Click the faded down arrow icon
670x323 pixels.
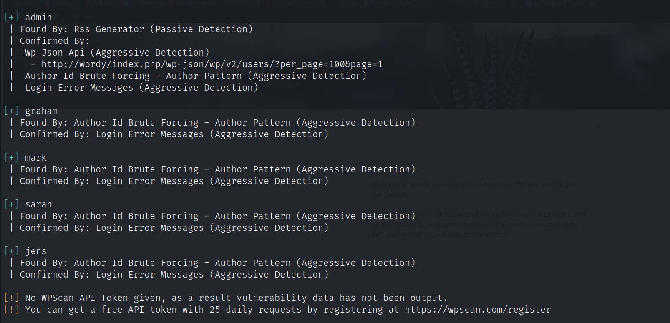tap(599, 124)
